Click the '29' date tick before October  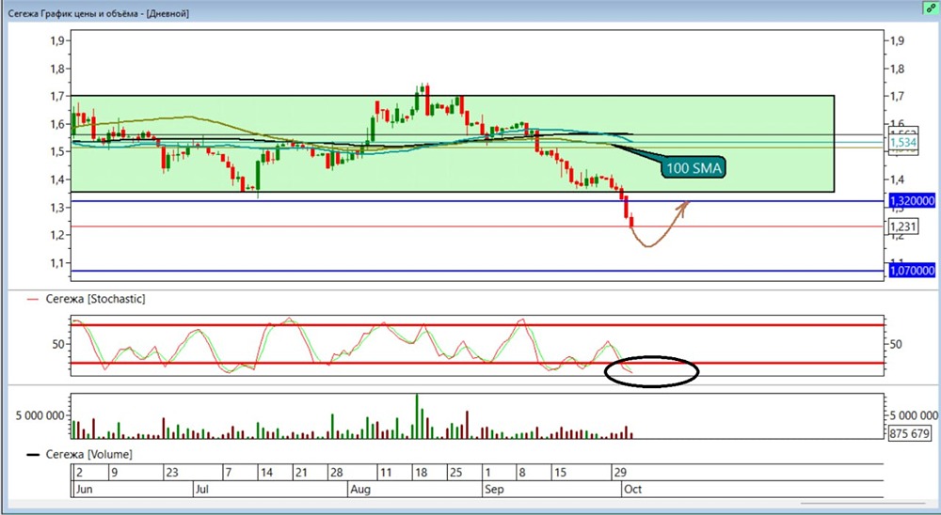click(x=619, y=473)
